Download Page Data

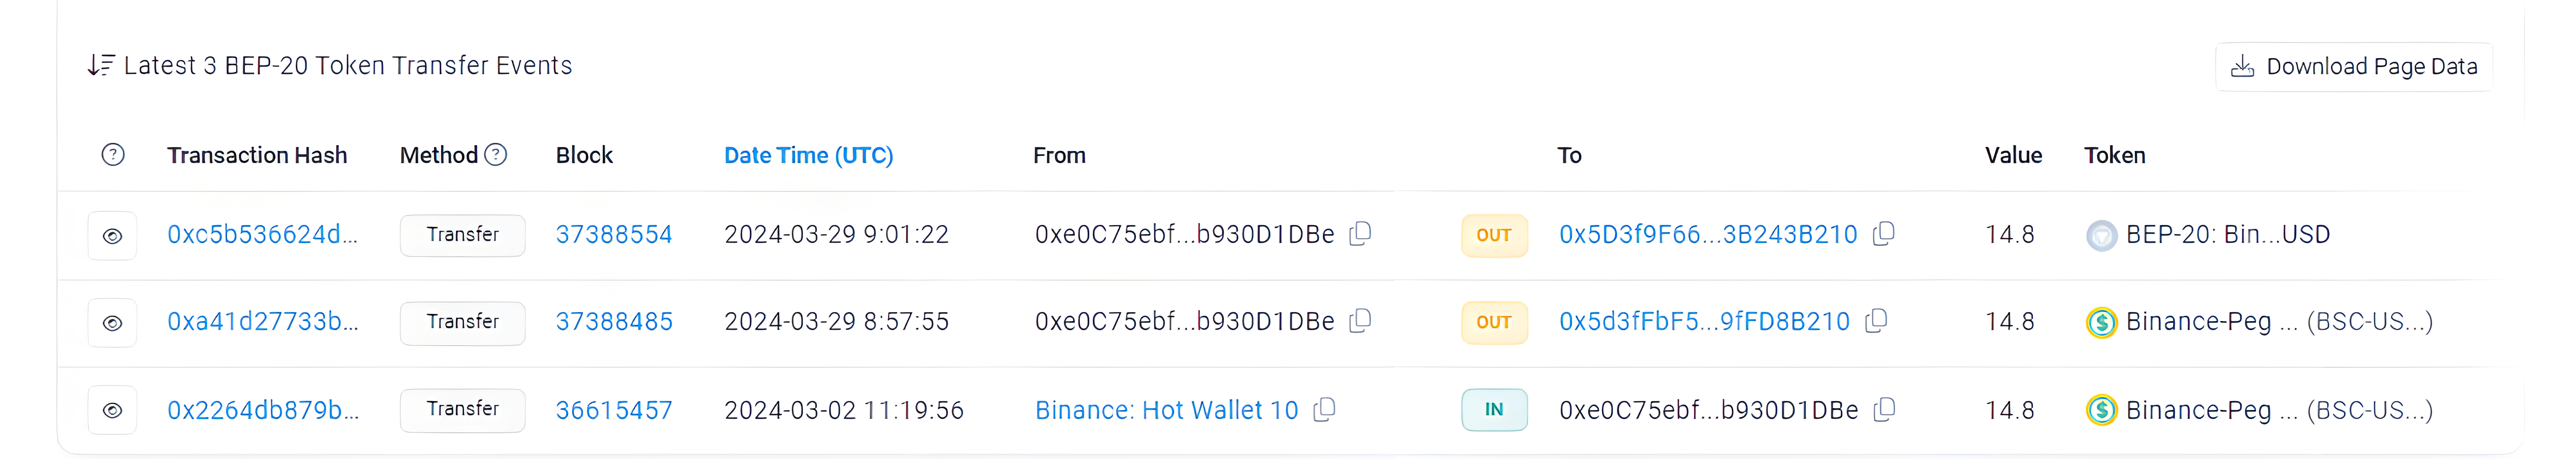pos(2353,67)
